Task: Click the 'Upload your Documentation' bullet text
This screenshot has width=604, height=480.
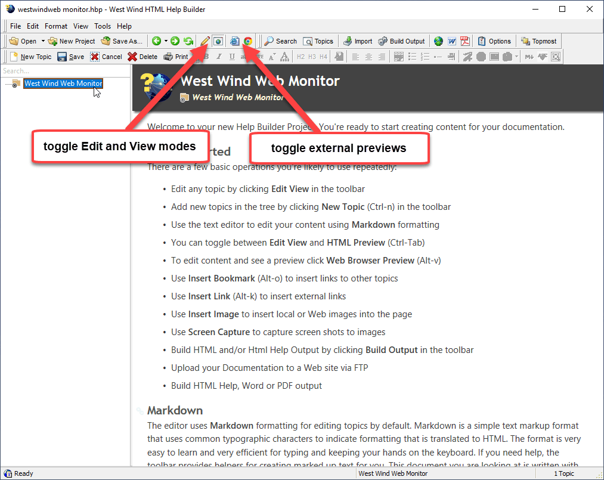Action: [x=270, y=368]
